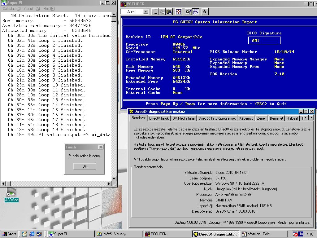Click the ACDSee desktop shortcut icon

(11, 195)
